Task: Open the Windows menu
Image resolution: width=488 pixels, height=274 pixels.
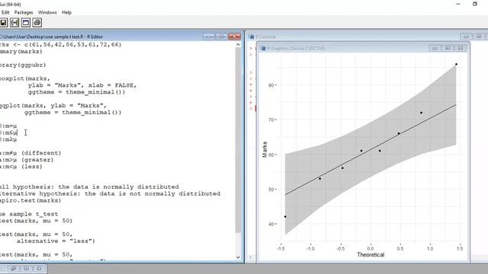Action: [x=47, y=12]
